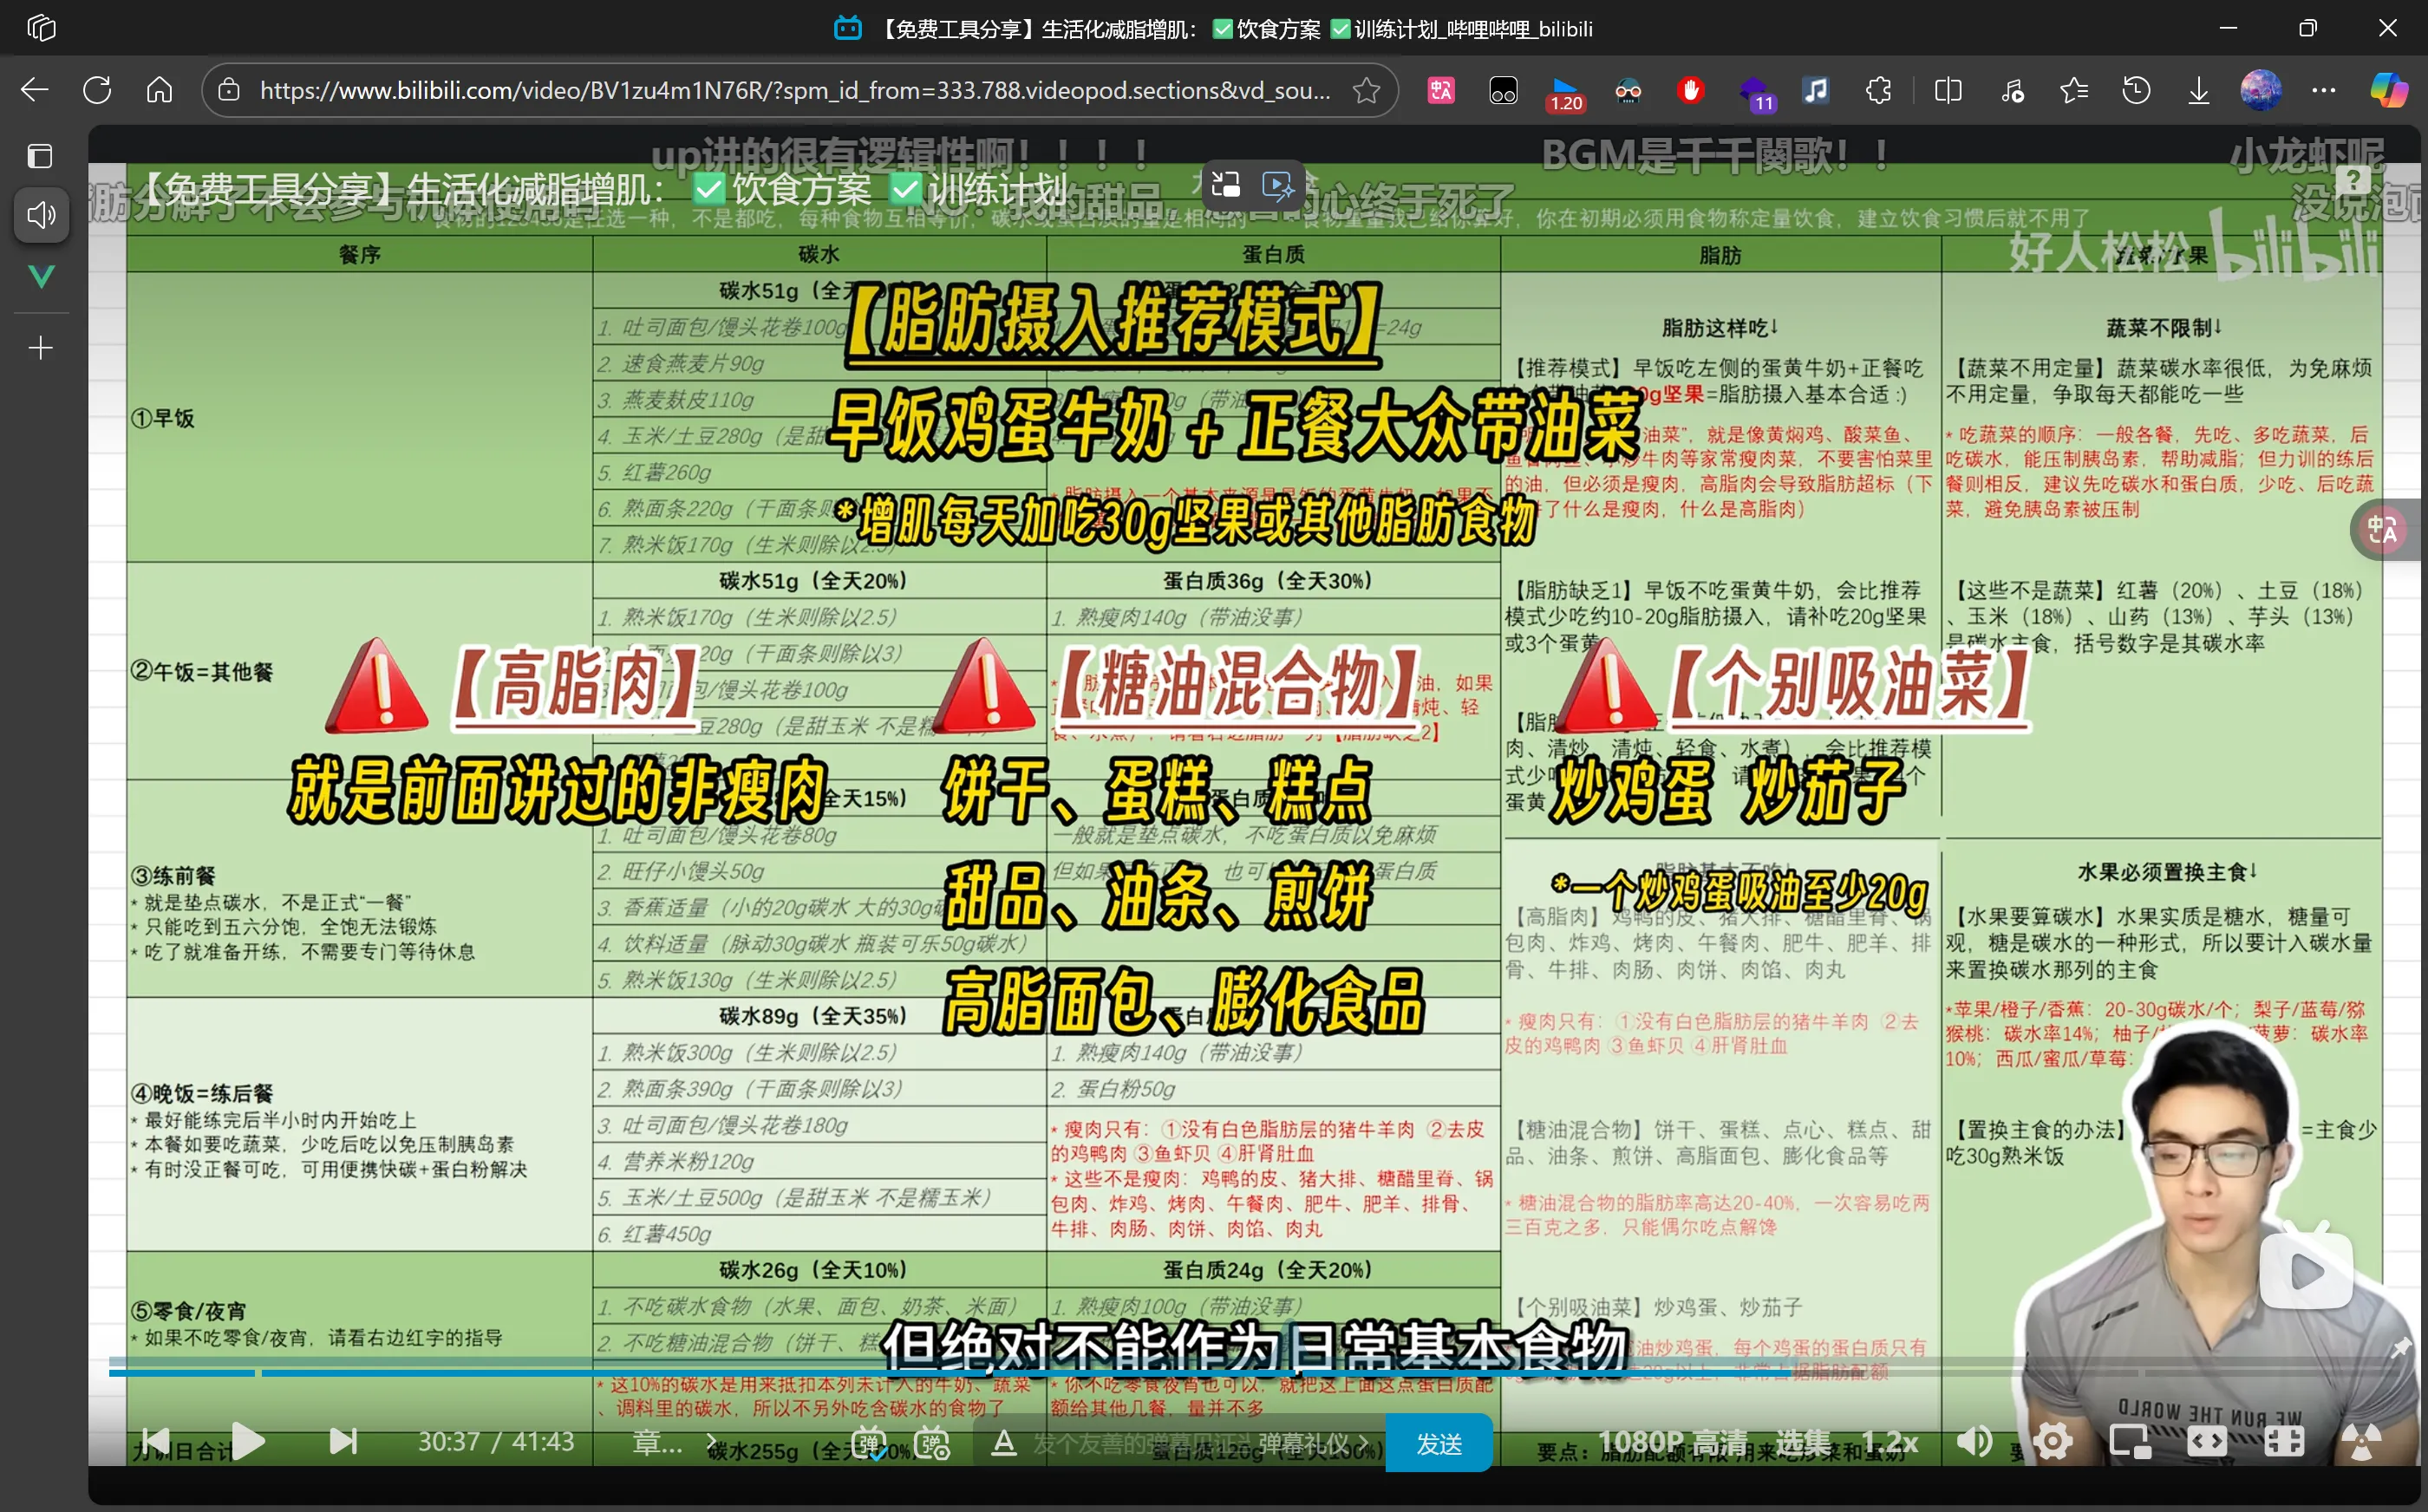Open the Favorites list
The image size is (2428, 1512).
pyautogui.click(x=2074, y=90)
